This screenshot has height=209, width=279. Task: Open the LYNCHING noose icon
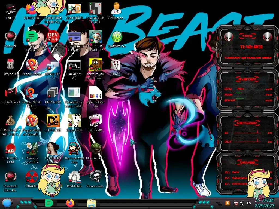point(74,177)
